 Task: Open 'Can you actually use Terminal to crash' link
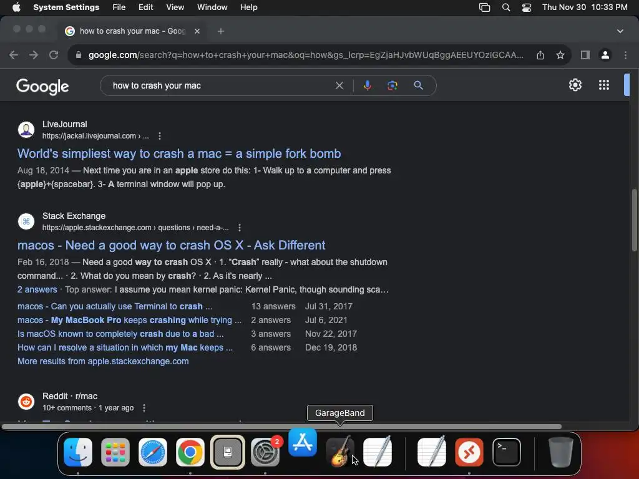pos(115,306)
